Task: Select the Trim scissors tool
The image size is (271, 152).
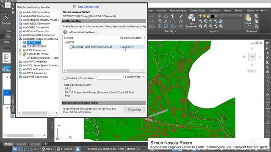Action: pyautogui.click(x=172, y=16)
